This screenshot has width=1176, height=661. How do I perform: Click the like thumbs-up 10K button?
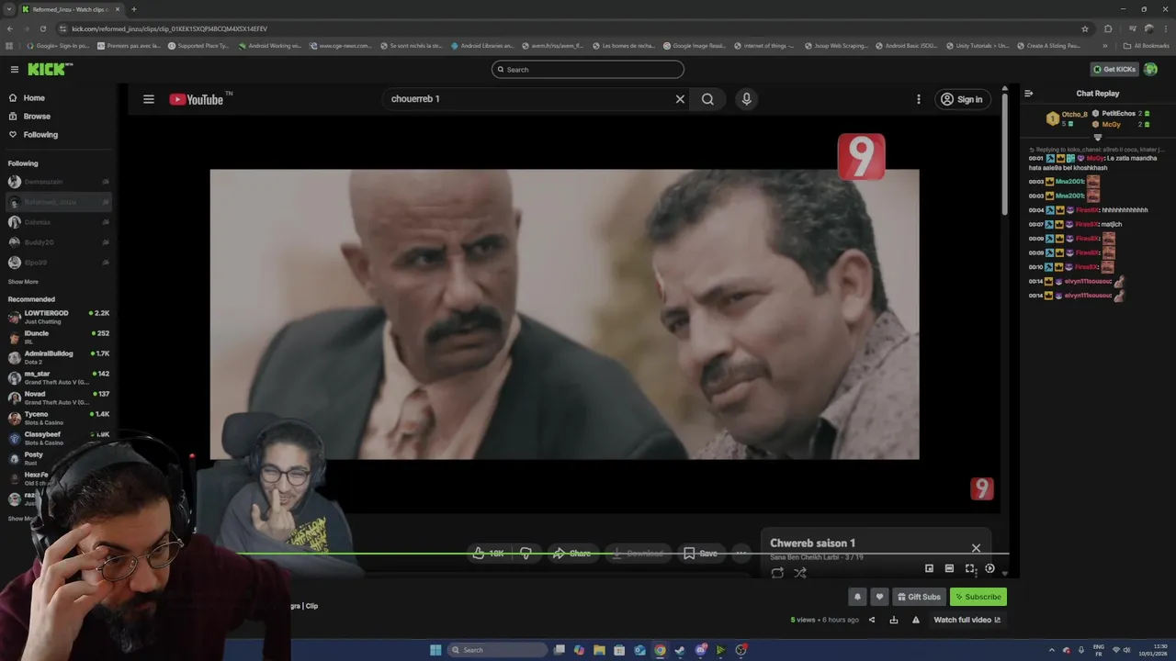pyautogui.click(x=488, y=554)
